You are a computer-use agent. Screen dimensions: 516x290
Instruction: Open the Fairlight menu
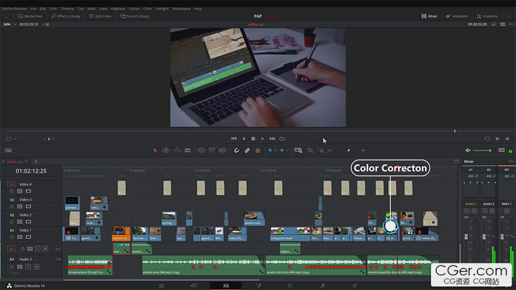162,9
